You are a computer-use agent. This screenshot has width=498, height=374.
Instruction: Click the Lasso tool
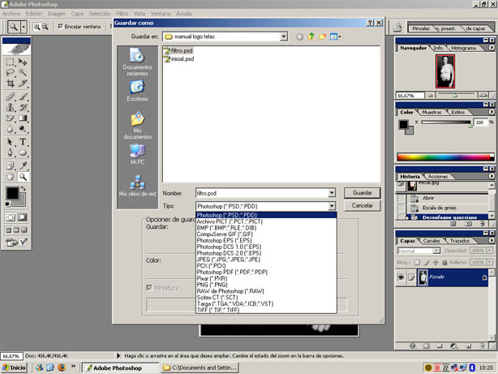pyautogui.click(x=11, y=71)
